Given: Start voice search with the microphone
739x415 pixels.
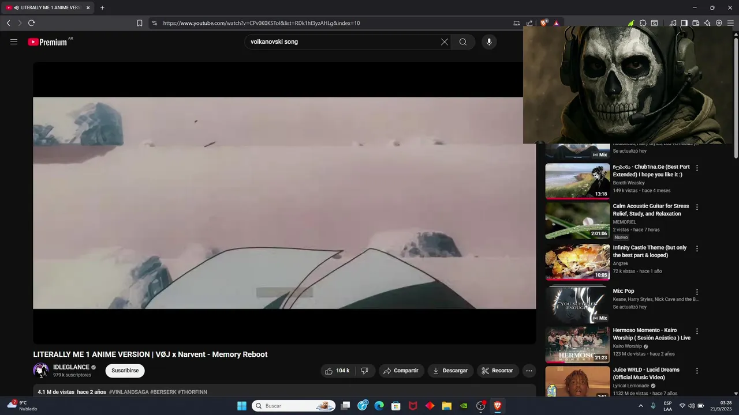Looking at the screenshot, I should (x=489, y=41).
